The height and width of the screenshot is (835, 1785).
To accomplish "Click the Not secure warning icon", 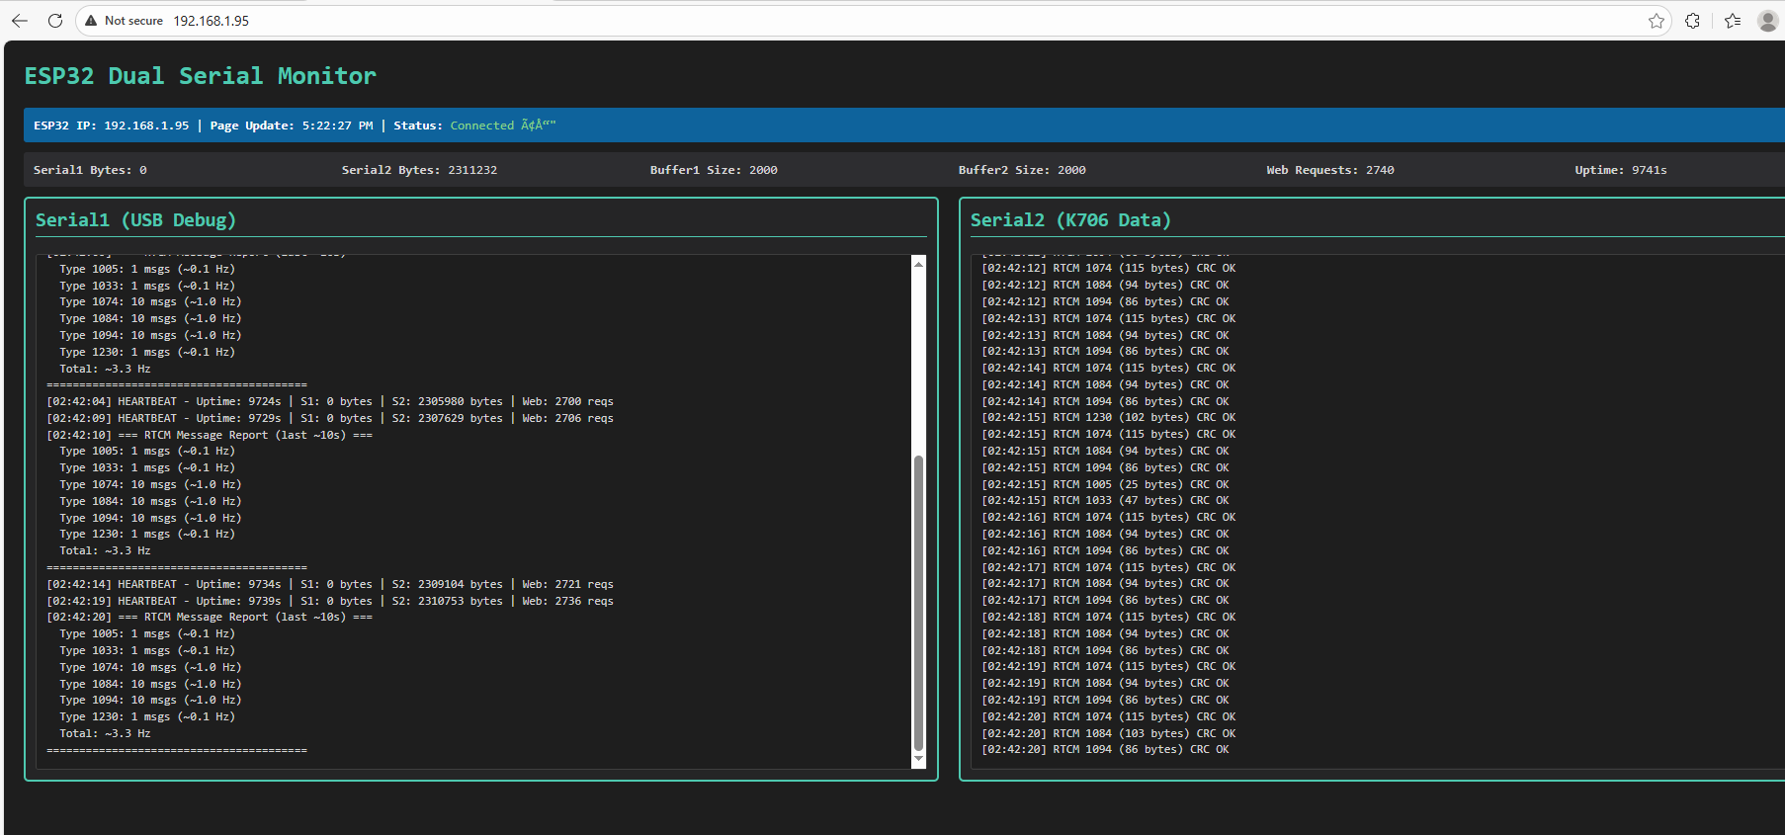I will coord(91,21).
